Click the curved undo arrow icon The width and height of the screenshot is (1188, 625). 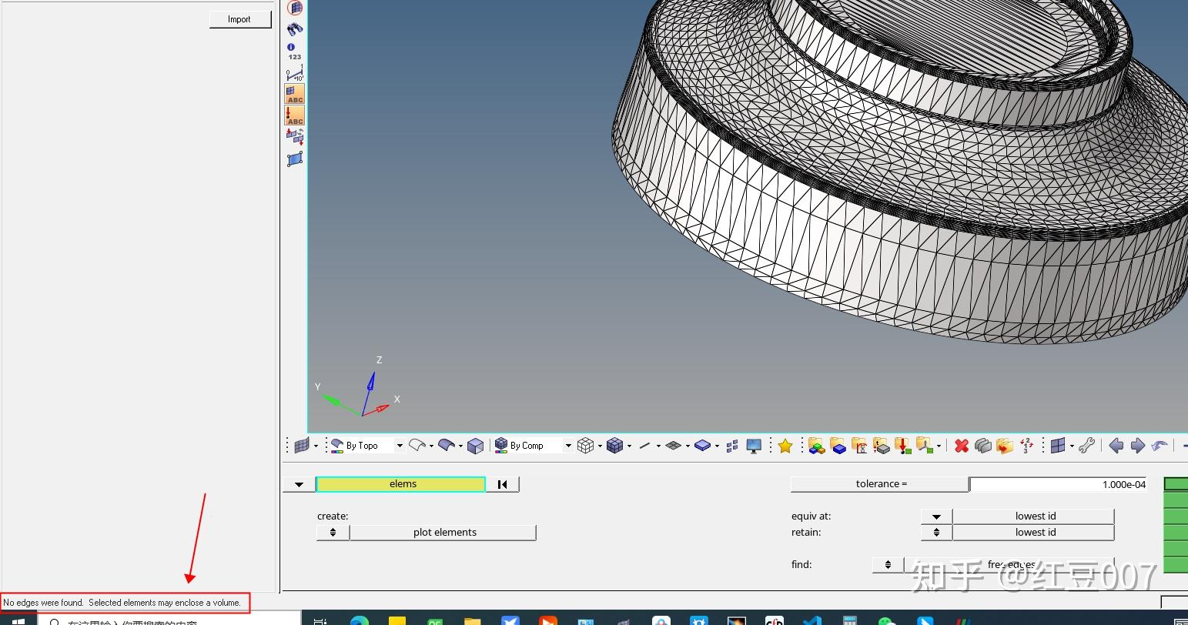[x=1160, y=446]
